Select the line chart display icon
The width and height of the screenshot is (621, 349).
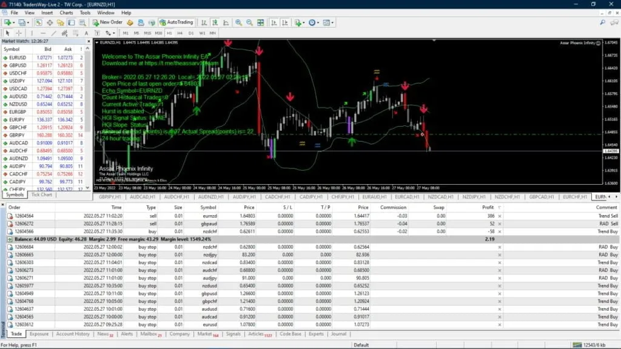[x=226, y=22]
